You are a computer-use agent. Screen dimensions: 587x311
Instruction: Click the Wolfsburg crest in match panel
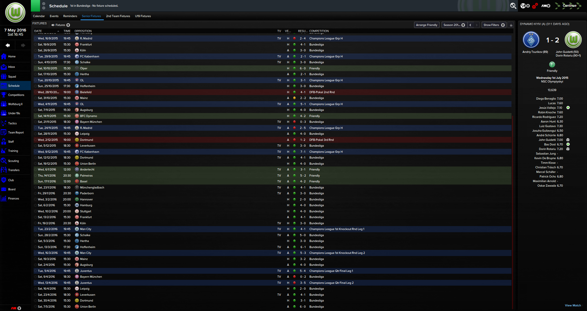(573, 40)
